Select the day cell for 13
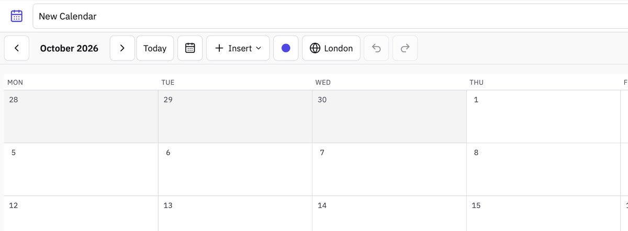Image resolution: width=628 pixels, height=231 pixels. coord(235,214)
